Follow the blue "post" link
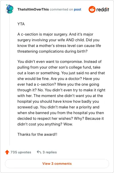Image resolution: width=114 pixels, height=173 pixels. [x=78, y=9]
